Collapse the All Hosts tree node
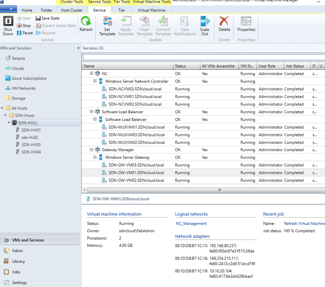Viewport: 325px width, 287px height. [x=2, y=108]
